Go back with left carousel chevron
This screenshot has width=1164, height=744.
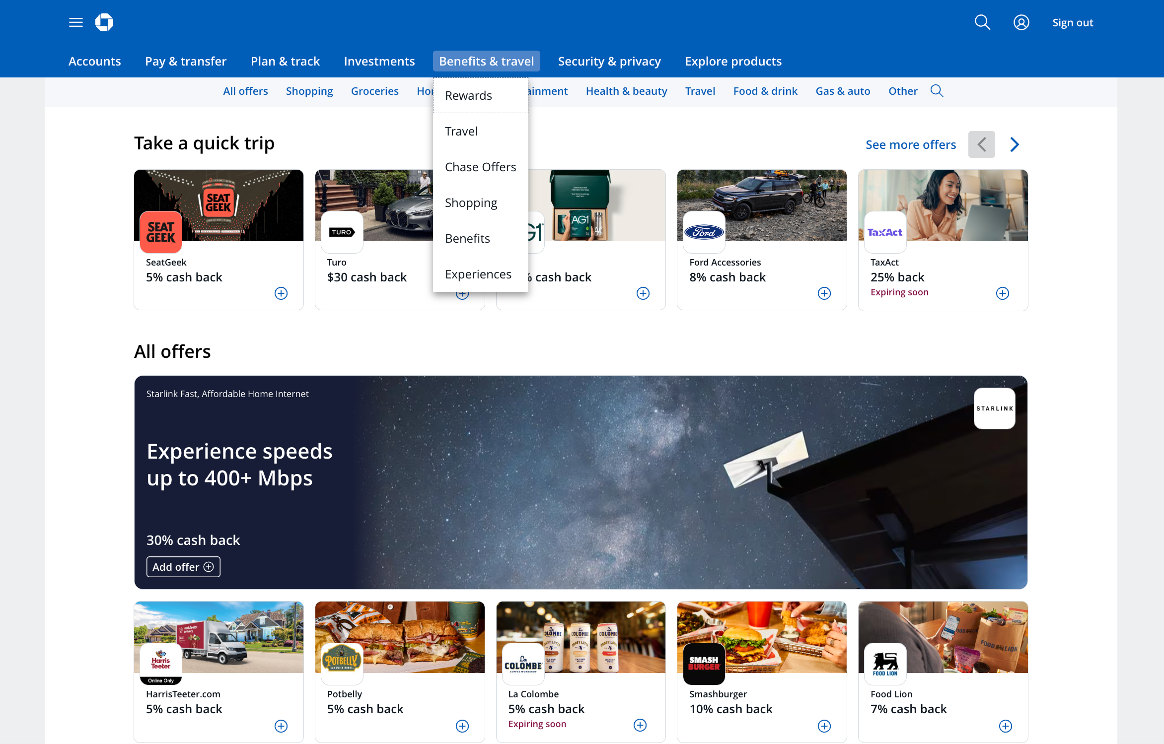click(x=981, y=144)
